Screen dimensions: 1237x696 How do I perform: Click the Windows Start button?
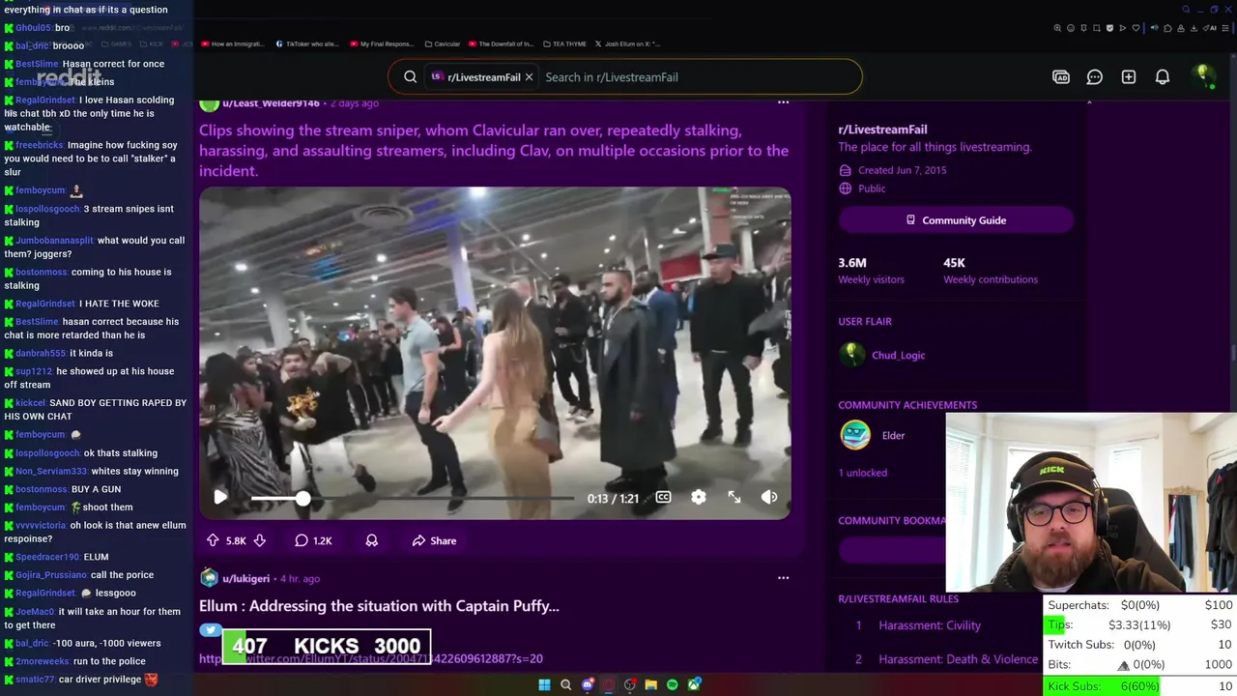(x=544, y=684)
